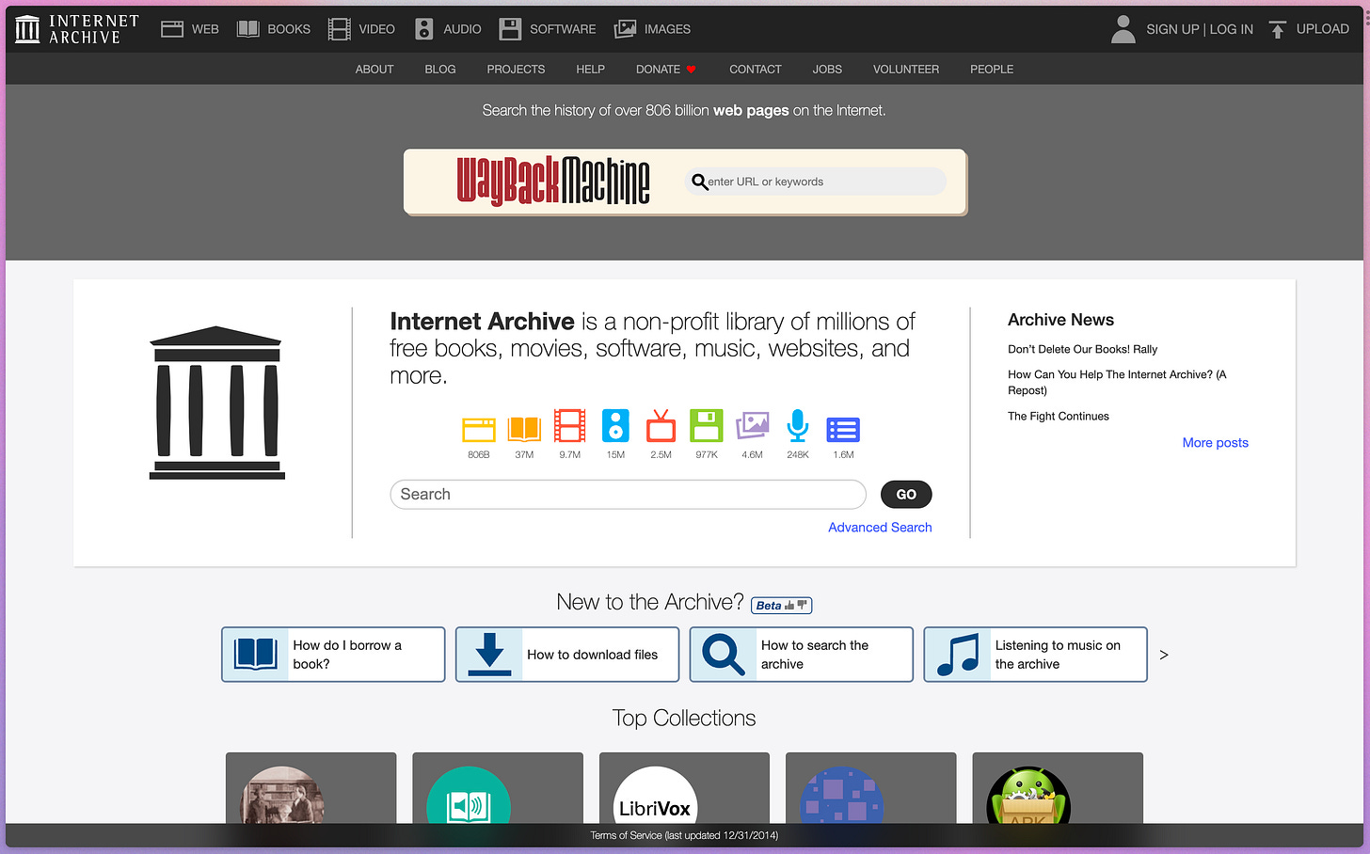Viewport: 1370px width, 854px height.
Task: Select the blue collections list icon labeled 1.6M
Action: click(843, 430)
